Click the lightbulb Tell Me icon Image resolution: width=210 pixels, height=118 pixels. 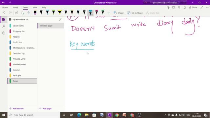click(179, 8)
